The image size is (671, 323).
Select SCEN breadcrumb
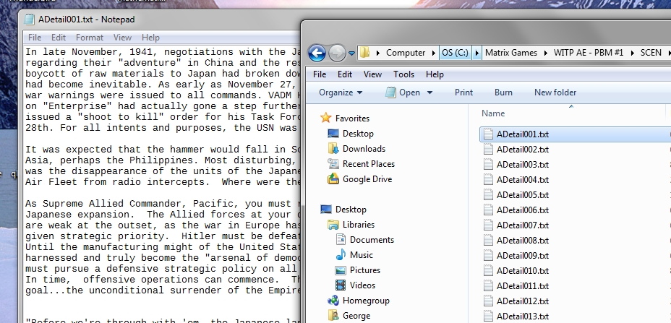coord(651,53)
